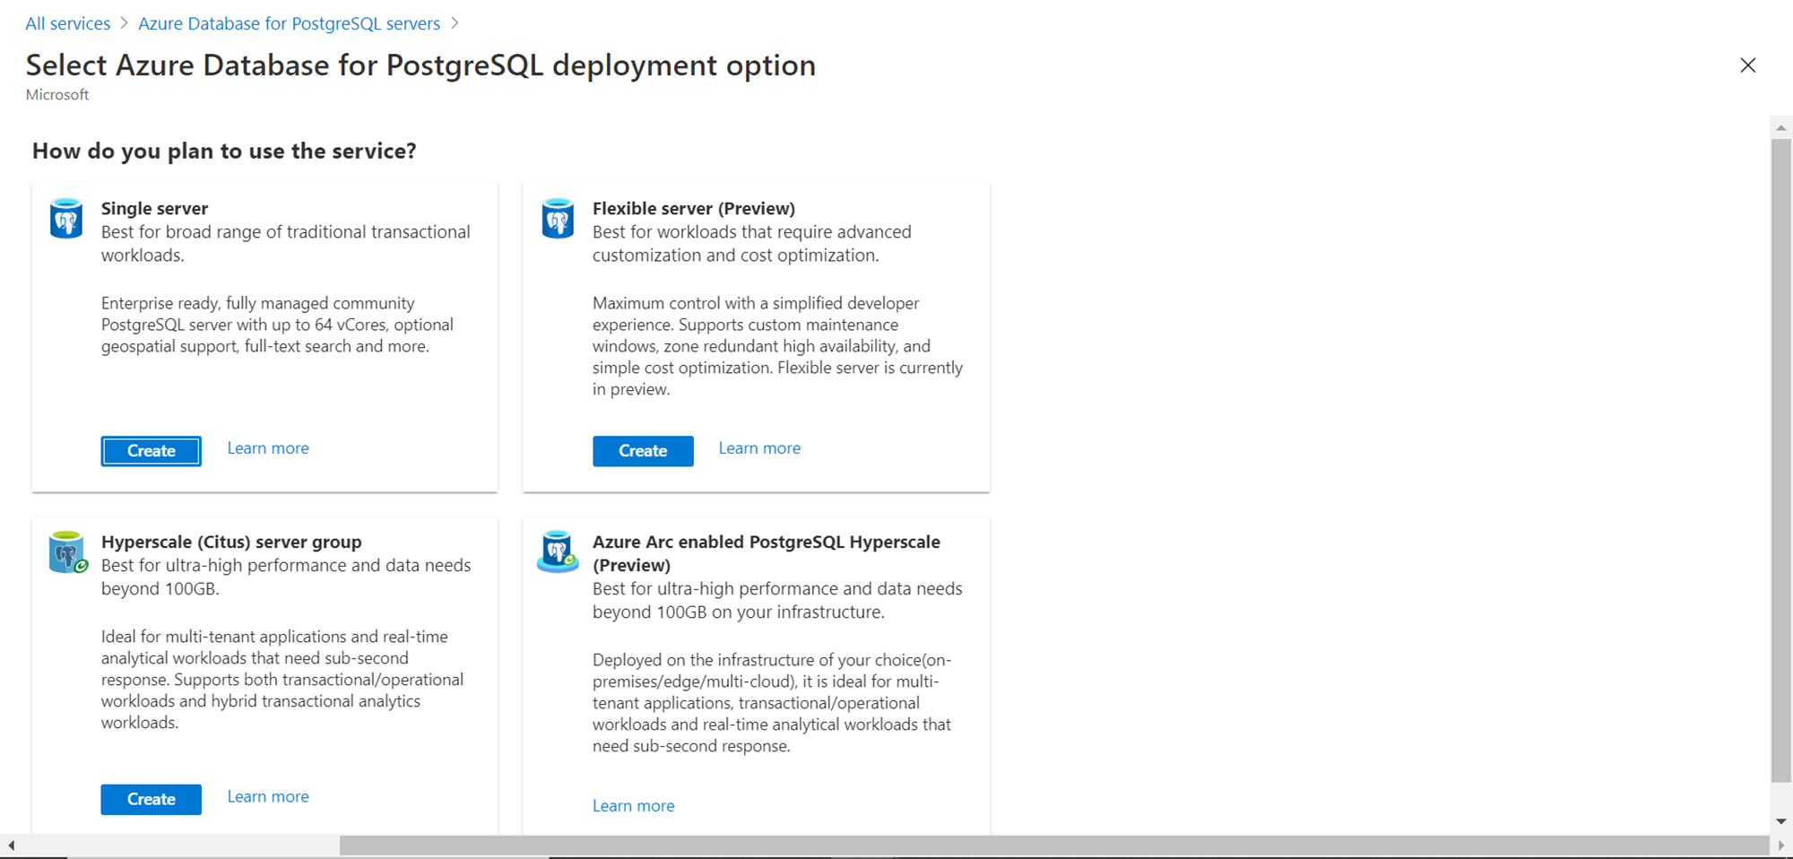Click the horizontal scrollbar thumb
Screen dimensions: 1793x859
click(1053, 846)
